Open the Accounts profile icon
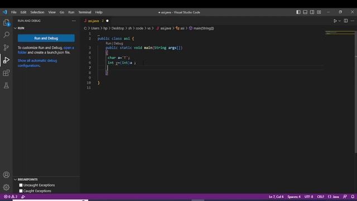 click(6, 175)
